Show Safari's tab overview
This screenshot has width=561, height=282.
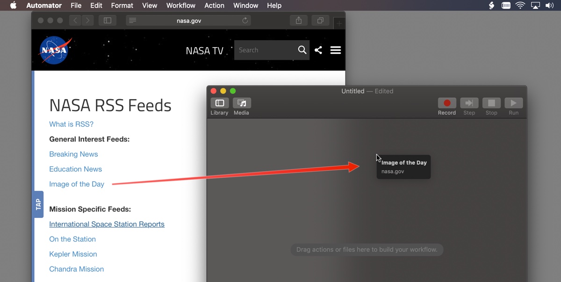click(320, 21)
